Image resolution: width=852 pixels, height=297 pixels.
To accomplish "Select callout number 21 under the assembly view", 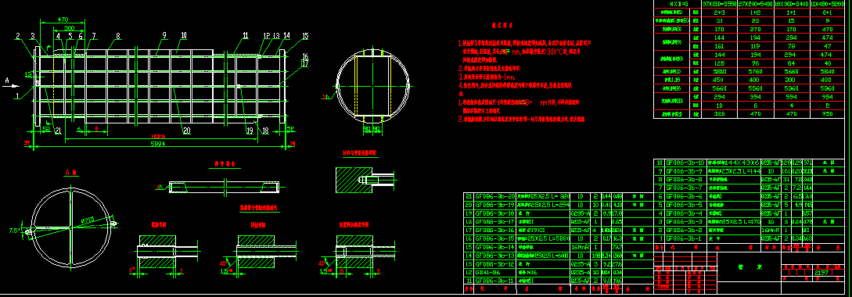I will [58, 131].
